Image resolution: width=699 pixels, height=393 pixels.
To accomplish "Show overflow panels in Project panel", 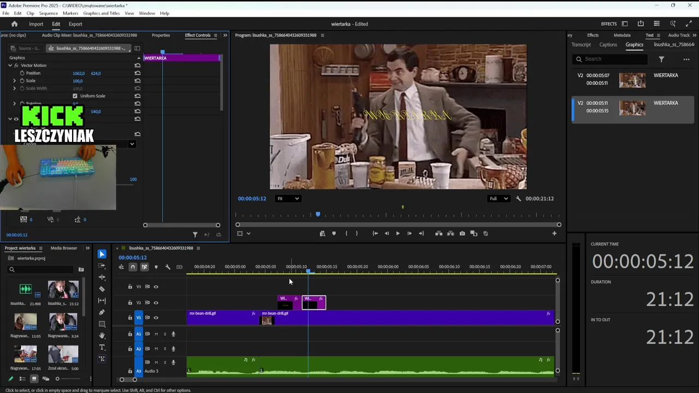I will (87, 248).
